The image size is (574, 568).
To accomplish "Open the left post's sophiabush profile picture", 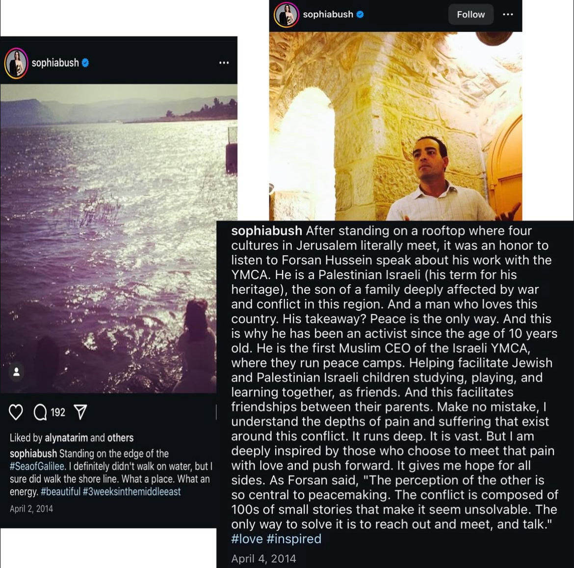I will click(16, 63).
